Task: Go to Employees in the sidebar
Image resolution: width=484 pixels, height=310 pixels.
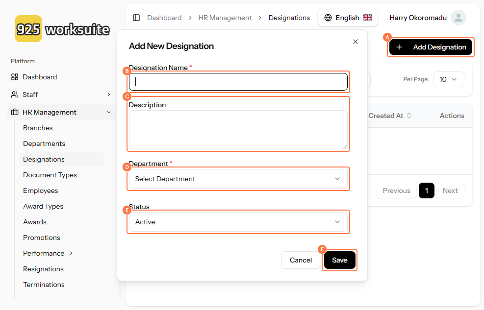Action: 41,191
